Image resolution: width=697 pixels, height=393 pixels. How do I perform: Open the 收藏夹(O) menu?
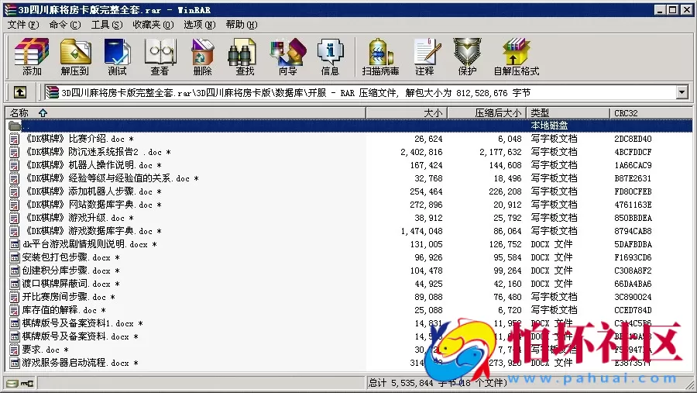click(x=153, y=25)
